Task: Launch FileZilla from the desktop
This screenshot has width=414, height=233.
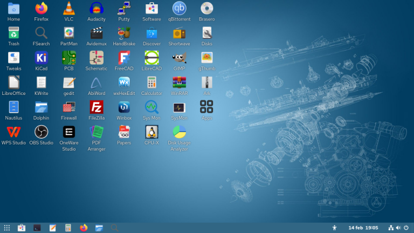Action: pyautogui.click(x=96, y=107)
